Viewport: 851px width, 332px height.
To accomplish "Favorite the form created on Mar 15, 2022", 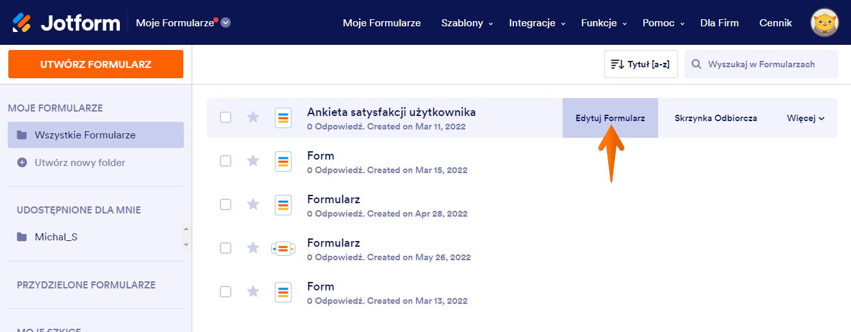I will pyautogui.click(x=253, y=161).
